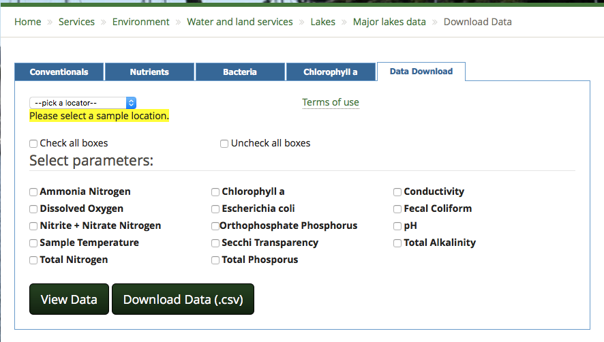604x342 pixels.
Task: Check the Secchi Transparency option
Action: [x=215, y=243]
